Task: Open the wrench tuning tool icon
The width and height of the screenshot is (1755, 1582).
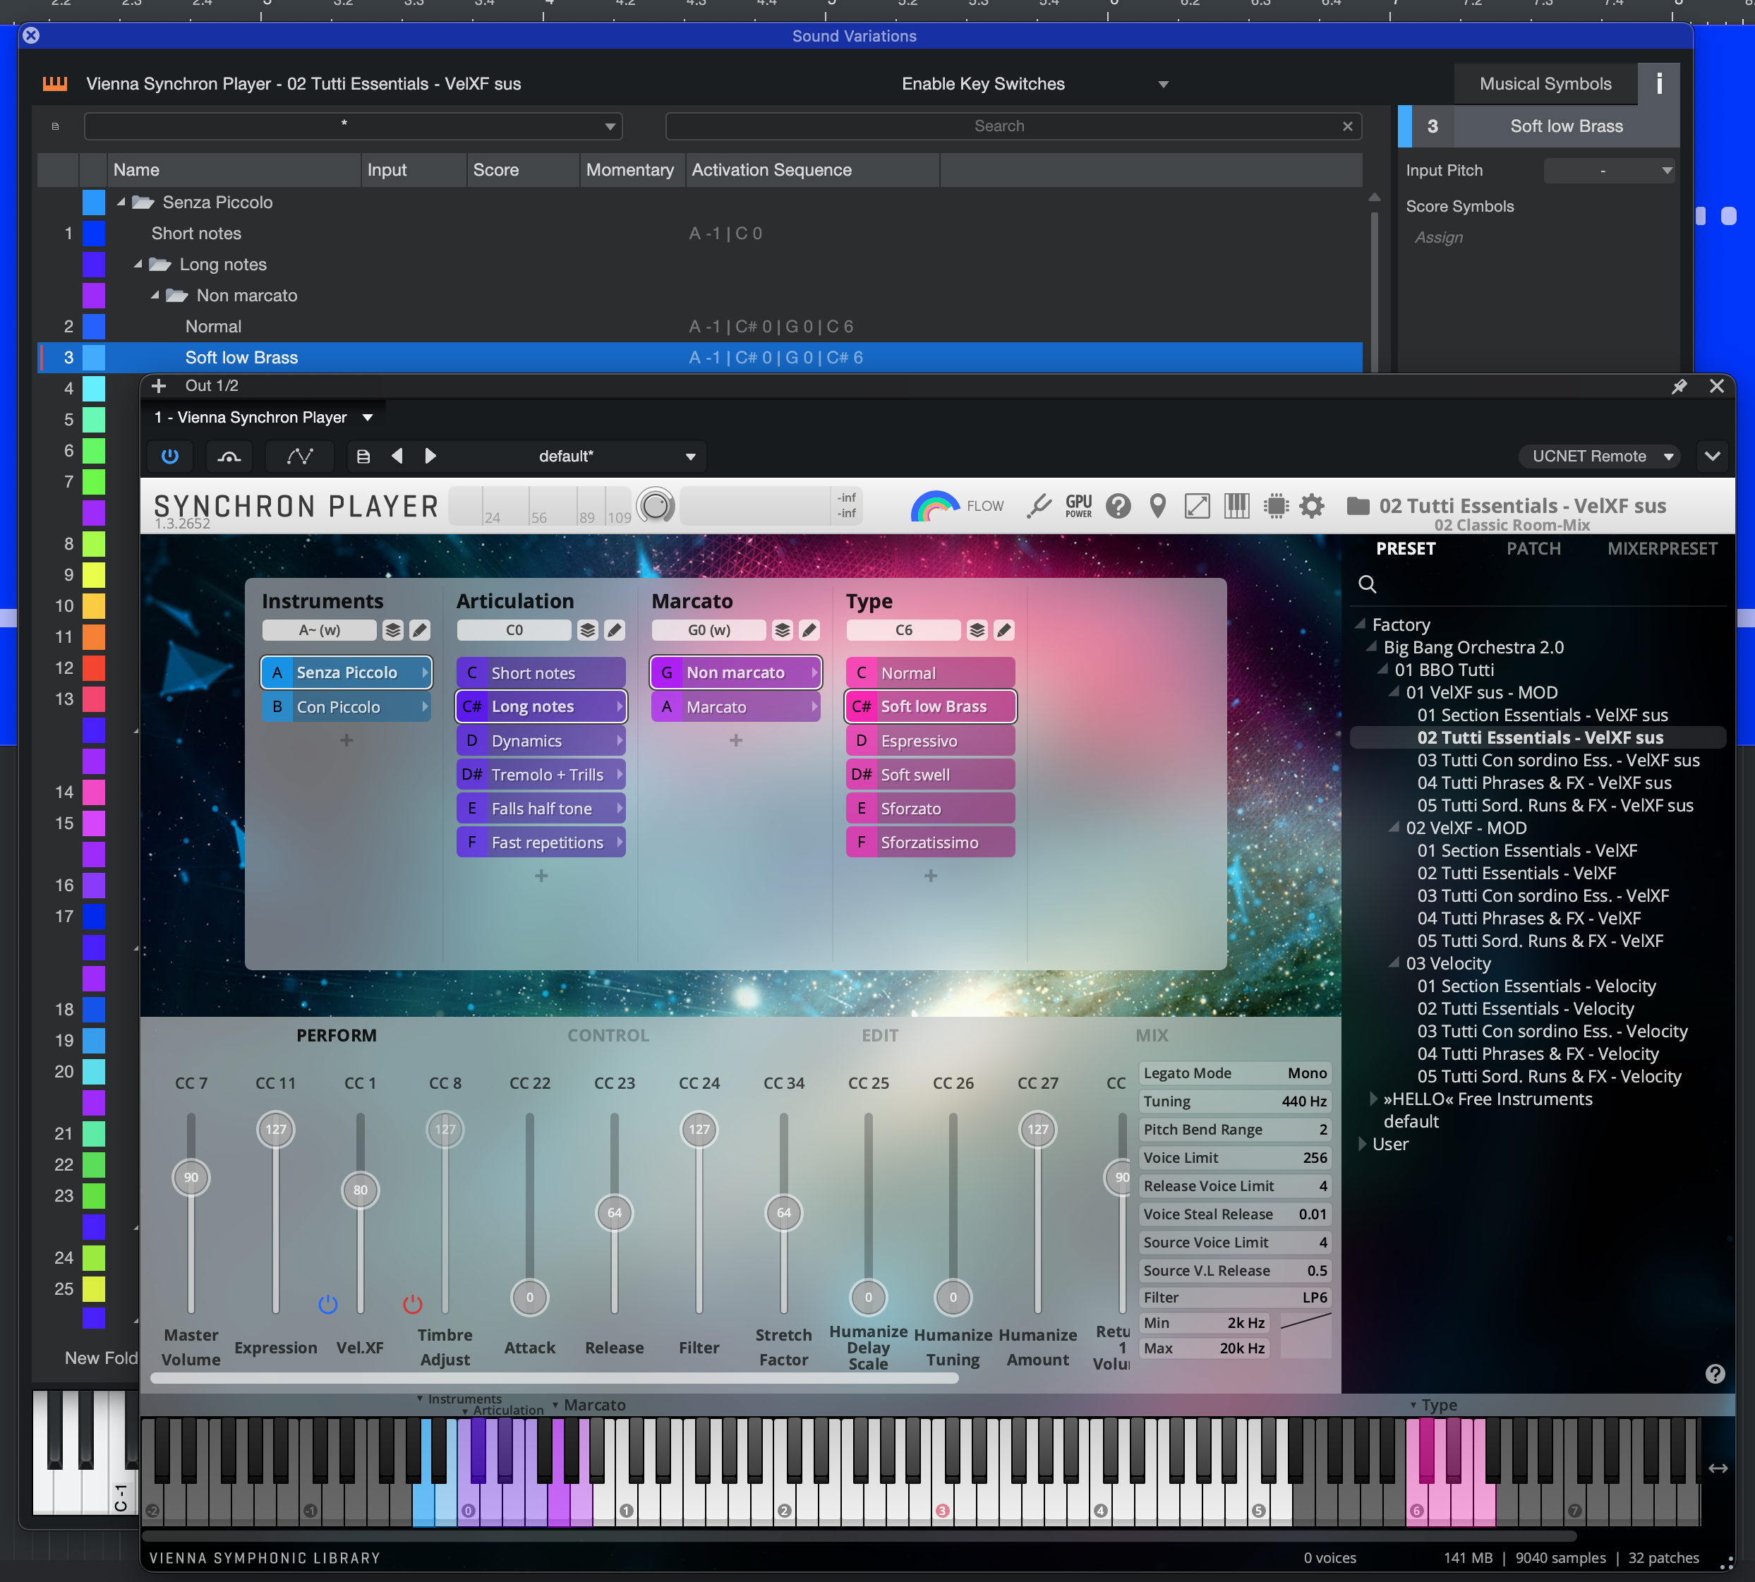Action: tap(1039, 506)
